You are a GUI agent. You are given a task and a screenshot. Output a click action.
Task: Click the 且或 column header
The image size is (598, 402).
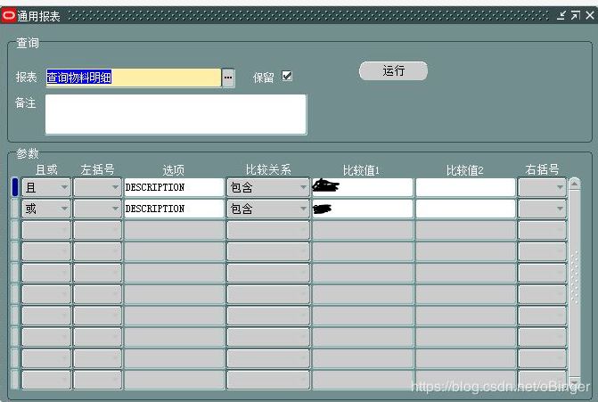tap(46, 169)
